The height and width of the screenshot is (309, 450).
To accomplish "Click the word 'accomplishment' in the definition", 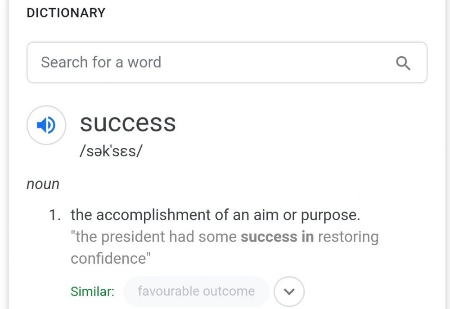I will coord(153,215).
